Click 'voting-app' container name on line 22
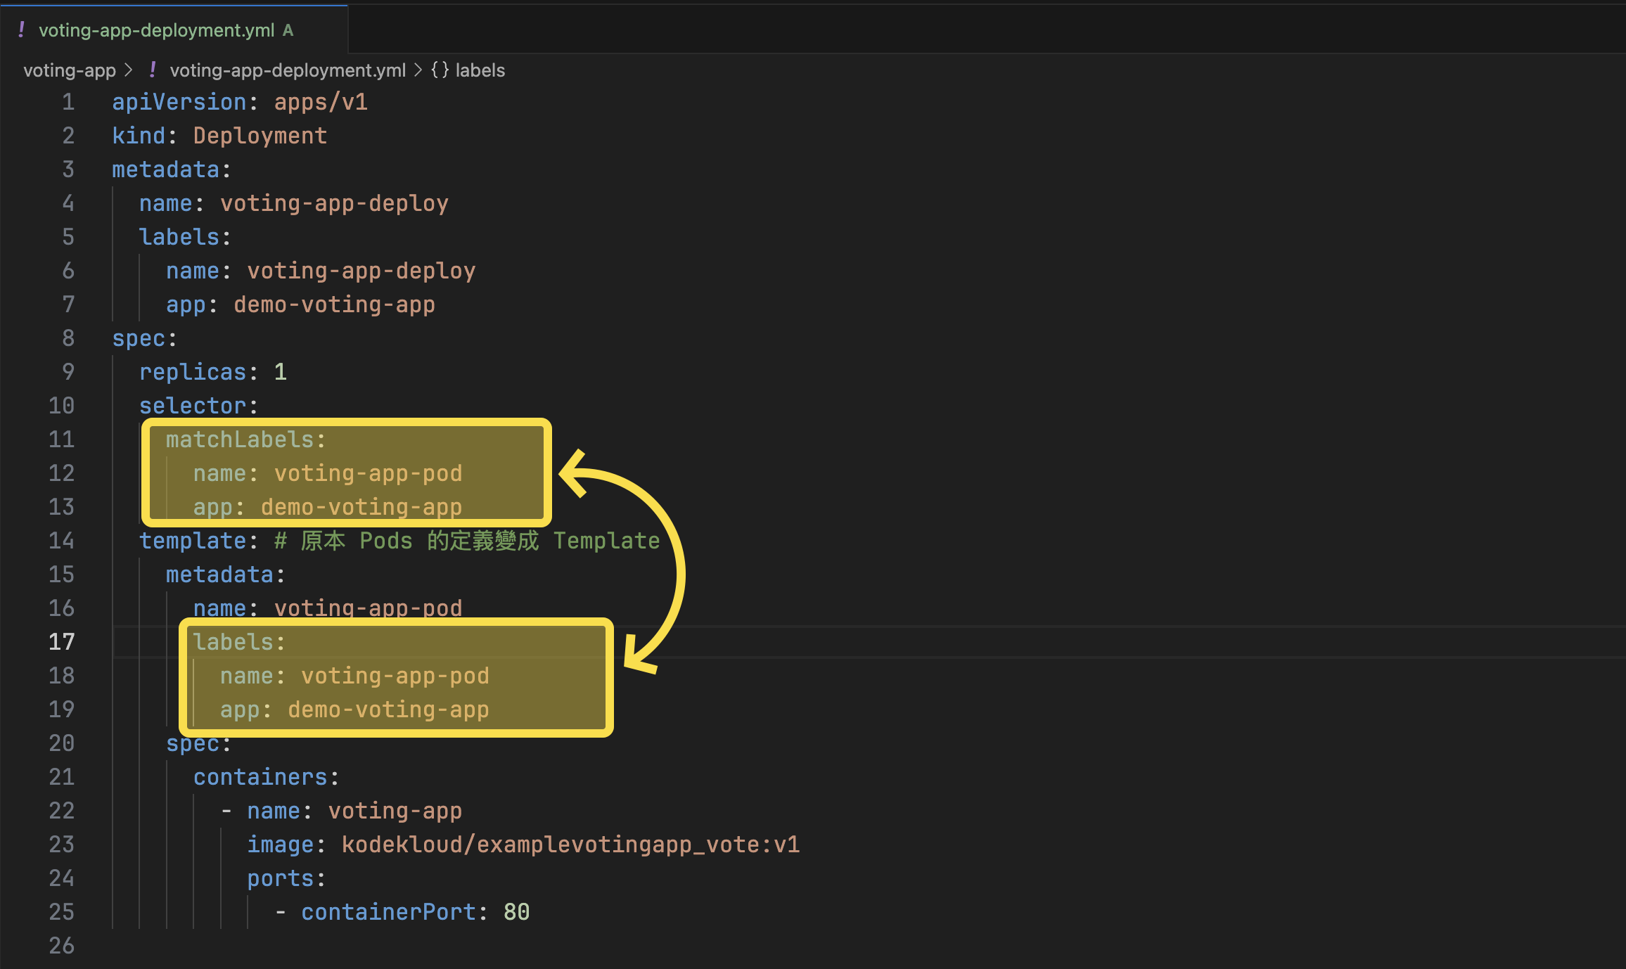 tap(395, 811)
